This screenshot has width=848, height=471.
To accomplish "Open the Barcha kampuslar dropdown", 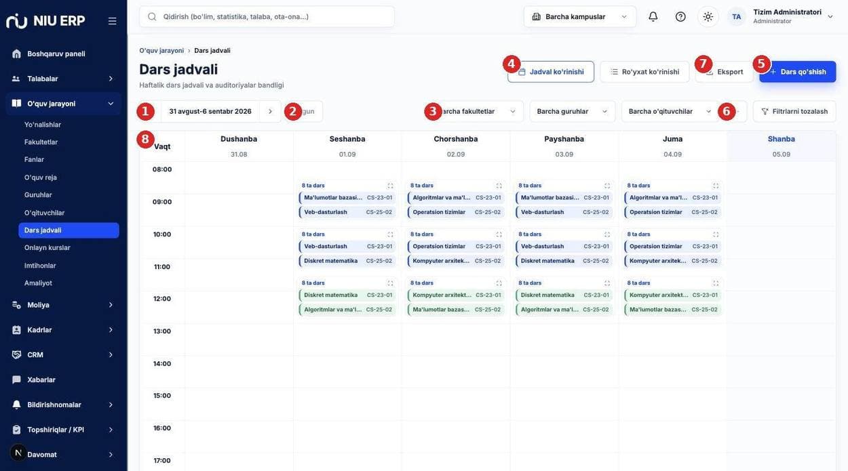I will [580, 16].
